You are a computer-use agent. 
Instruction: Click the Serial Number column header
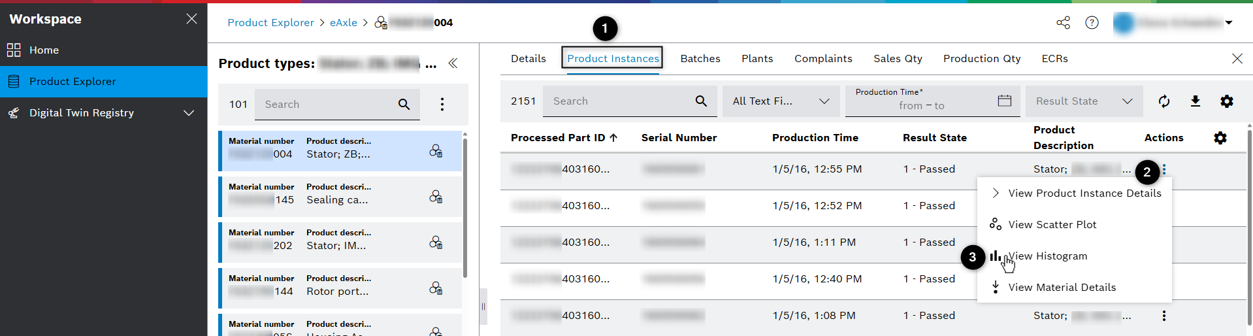pos(679,138)
